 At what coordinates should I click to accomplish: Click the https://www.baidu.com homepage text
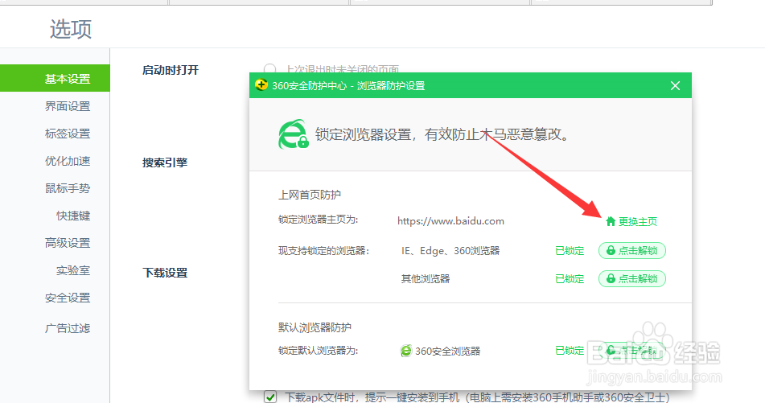coord(450,221)
